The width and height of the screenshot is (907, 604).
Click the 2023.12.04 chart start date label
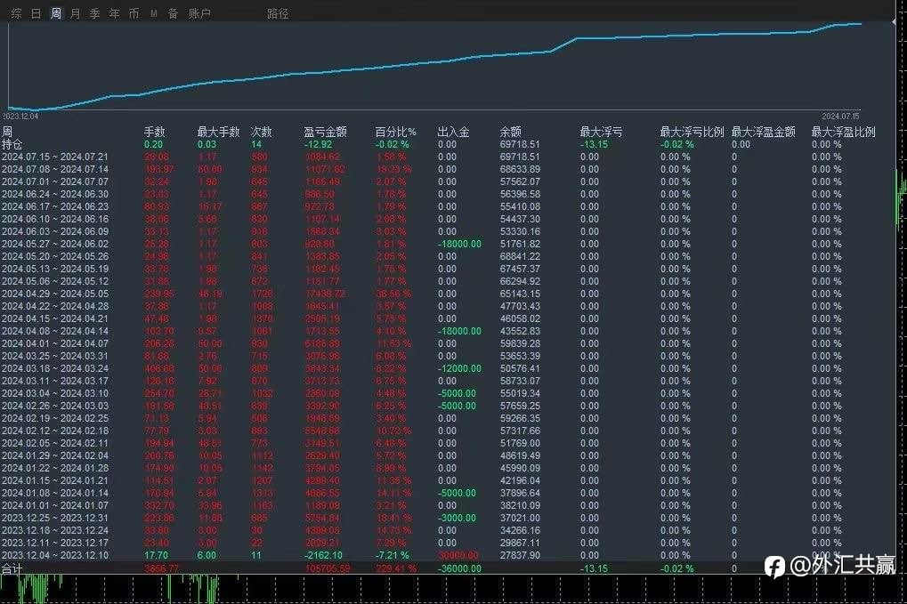(20, 117)
